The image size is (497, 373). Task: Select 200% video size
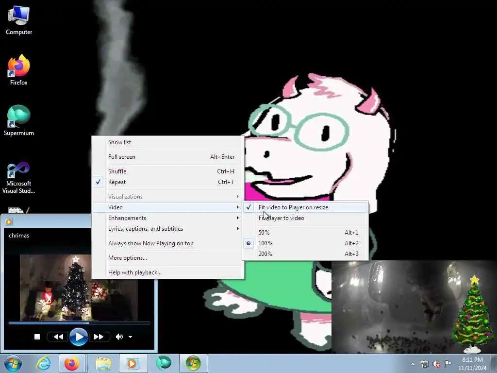306,254
